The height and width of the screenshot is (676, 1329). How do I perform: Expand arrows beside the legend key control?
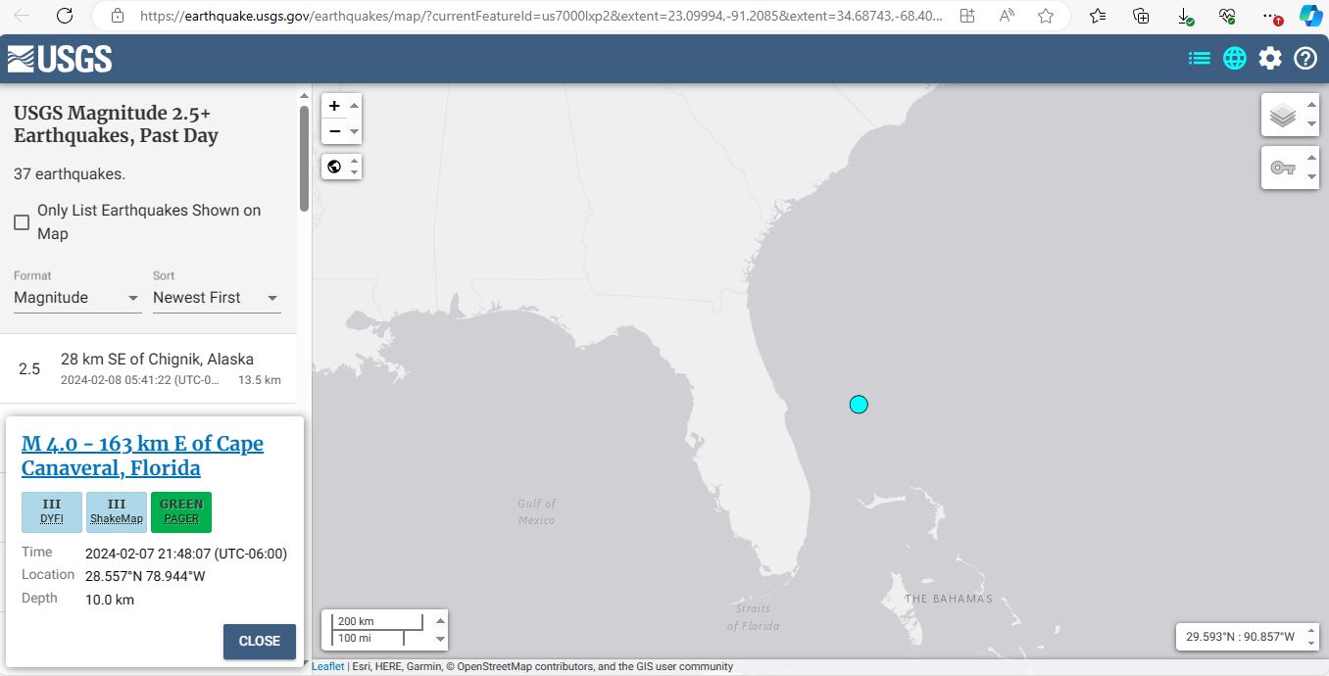pos(1312,169)
